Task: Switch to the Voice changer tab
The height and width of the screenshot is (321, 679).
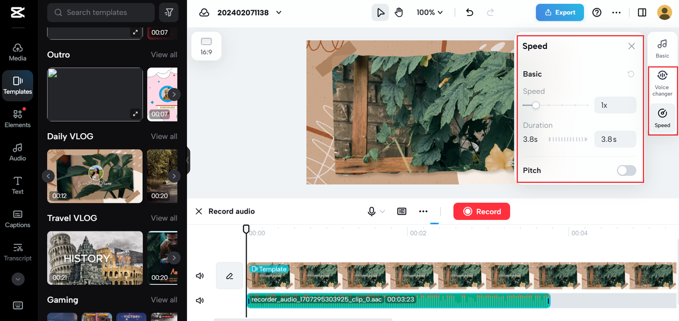Action: click(x=662, y=83)
